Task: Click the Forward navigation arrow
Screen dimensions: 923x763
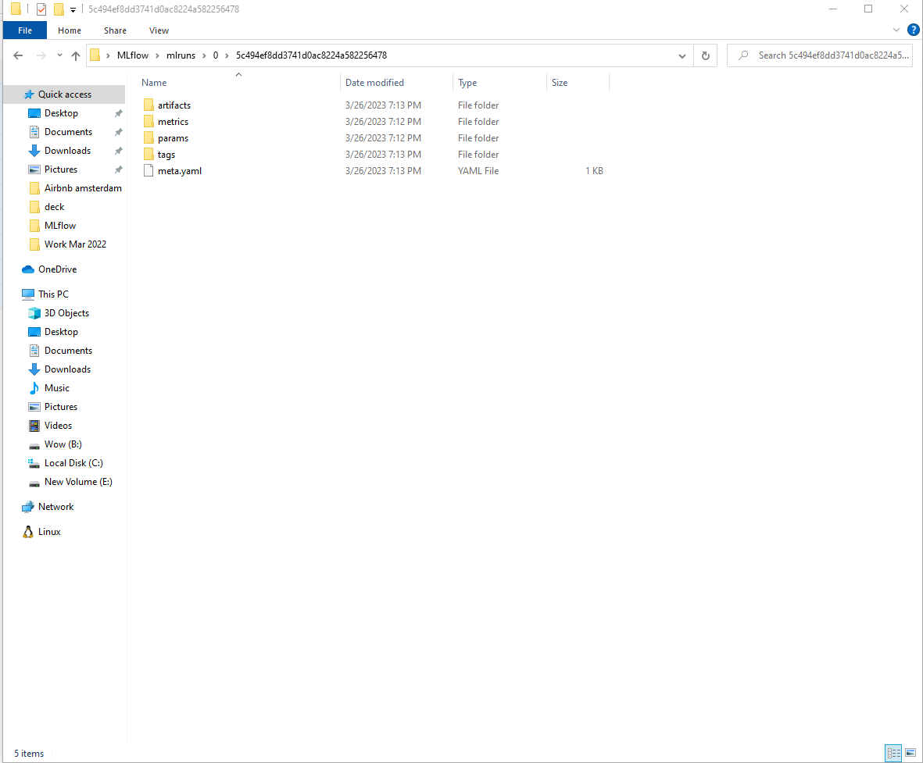Action: tap(41, 55)
